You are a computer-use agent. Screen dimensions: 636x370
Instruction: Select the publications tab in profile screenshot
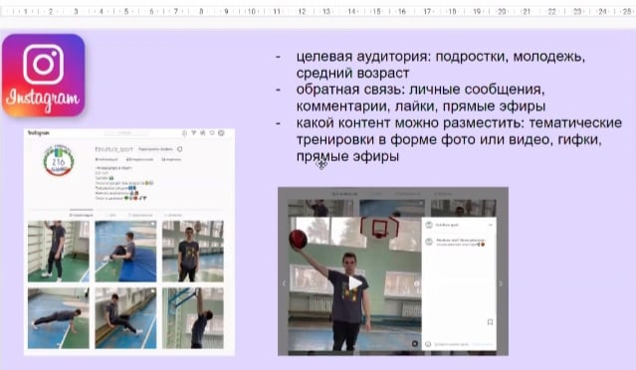(81, 215)
